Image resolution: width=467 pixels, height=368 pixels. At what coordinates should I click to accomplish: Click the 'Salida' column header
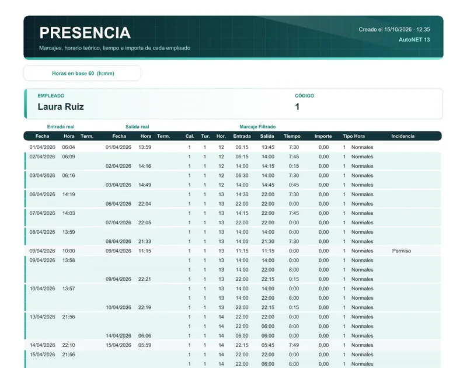click(267, 136)
